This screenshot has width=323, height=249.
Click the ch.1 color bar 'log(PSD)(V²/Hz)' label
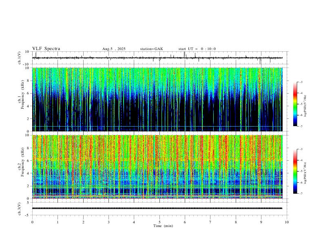click(305, 106)
